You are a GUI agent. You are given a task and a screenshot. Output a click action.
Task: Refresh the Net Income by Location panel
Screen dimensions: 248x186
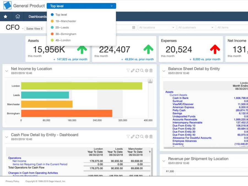click(137, 70)
